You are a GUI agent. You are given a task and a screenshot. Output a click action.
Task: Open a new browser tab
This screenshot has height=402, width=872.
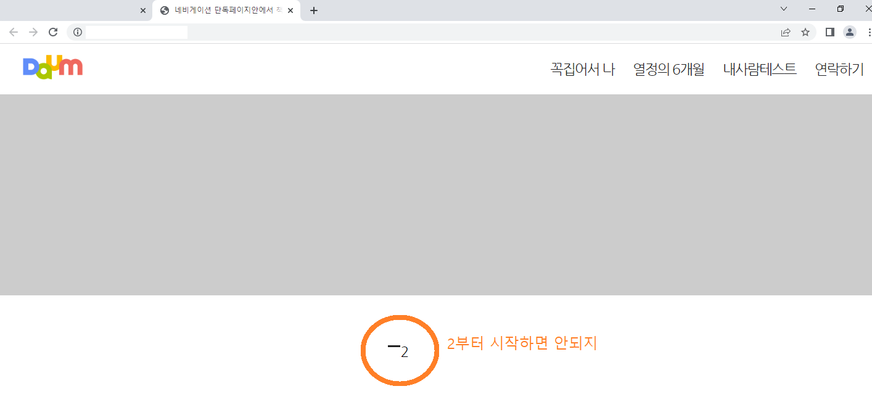coord(314,10)
